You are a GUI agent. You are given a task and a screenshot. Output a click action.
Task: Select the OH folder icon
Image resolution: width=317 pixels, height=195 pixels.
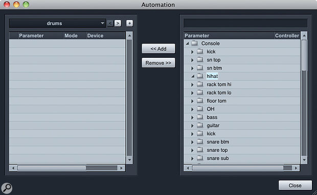coord(200,109)
